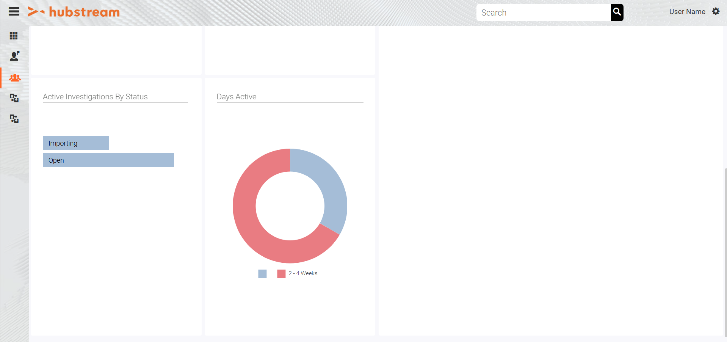
Task: Start a search with the magnifier icon
Action: (617, 12)
